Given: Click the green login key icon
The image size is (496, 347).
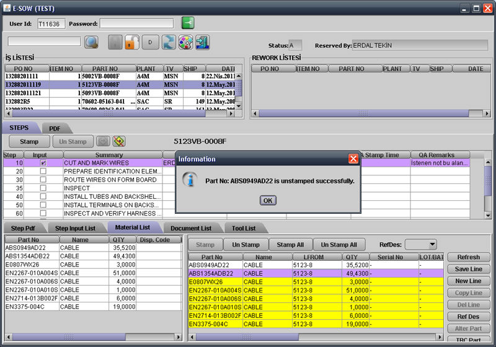Looking at the screenshot, I should (x=188, y=23).
